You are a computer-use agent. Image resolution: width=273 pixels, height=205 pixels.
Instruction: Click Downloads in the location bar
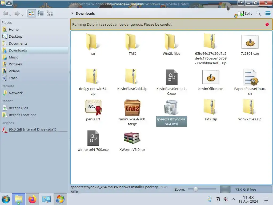[x=85, y=13]
